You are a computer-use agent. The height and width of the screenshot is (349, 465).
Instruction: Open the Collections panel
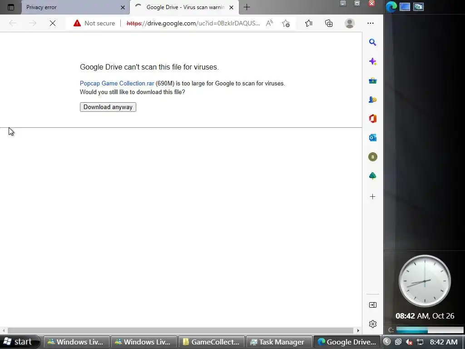click(329, 23)
